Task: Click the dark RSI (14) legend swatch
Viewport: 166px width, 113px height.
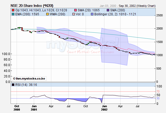Action: tap(13, 85)
